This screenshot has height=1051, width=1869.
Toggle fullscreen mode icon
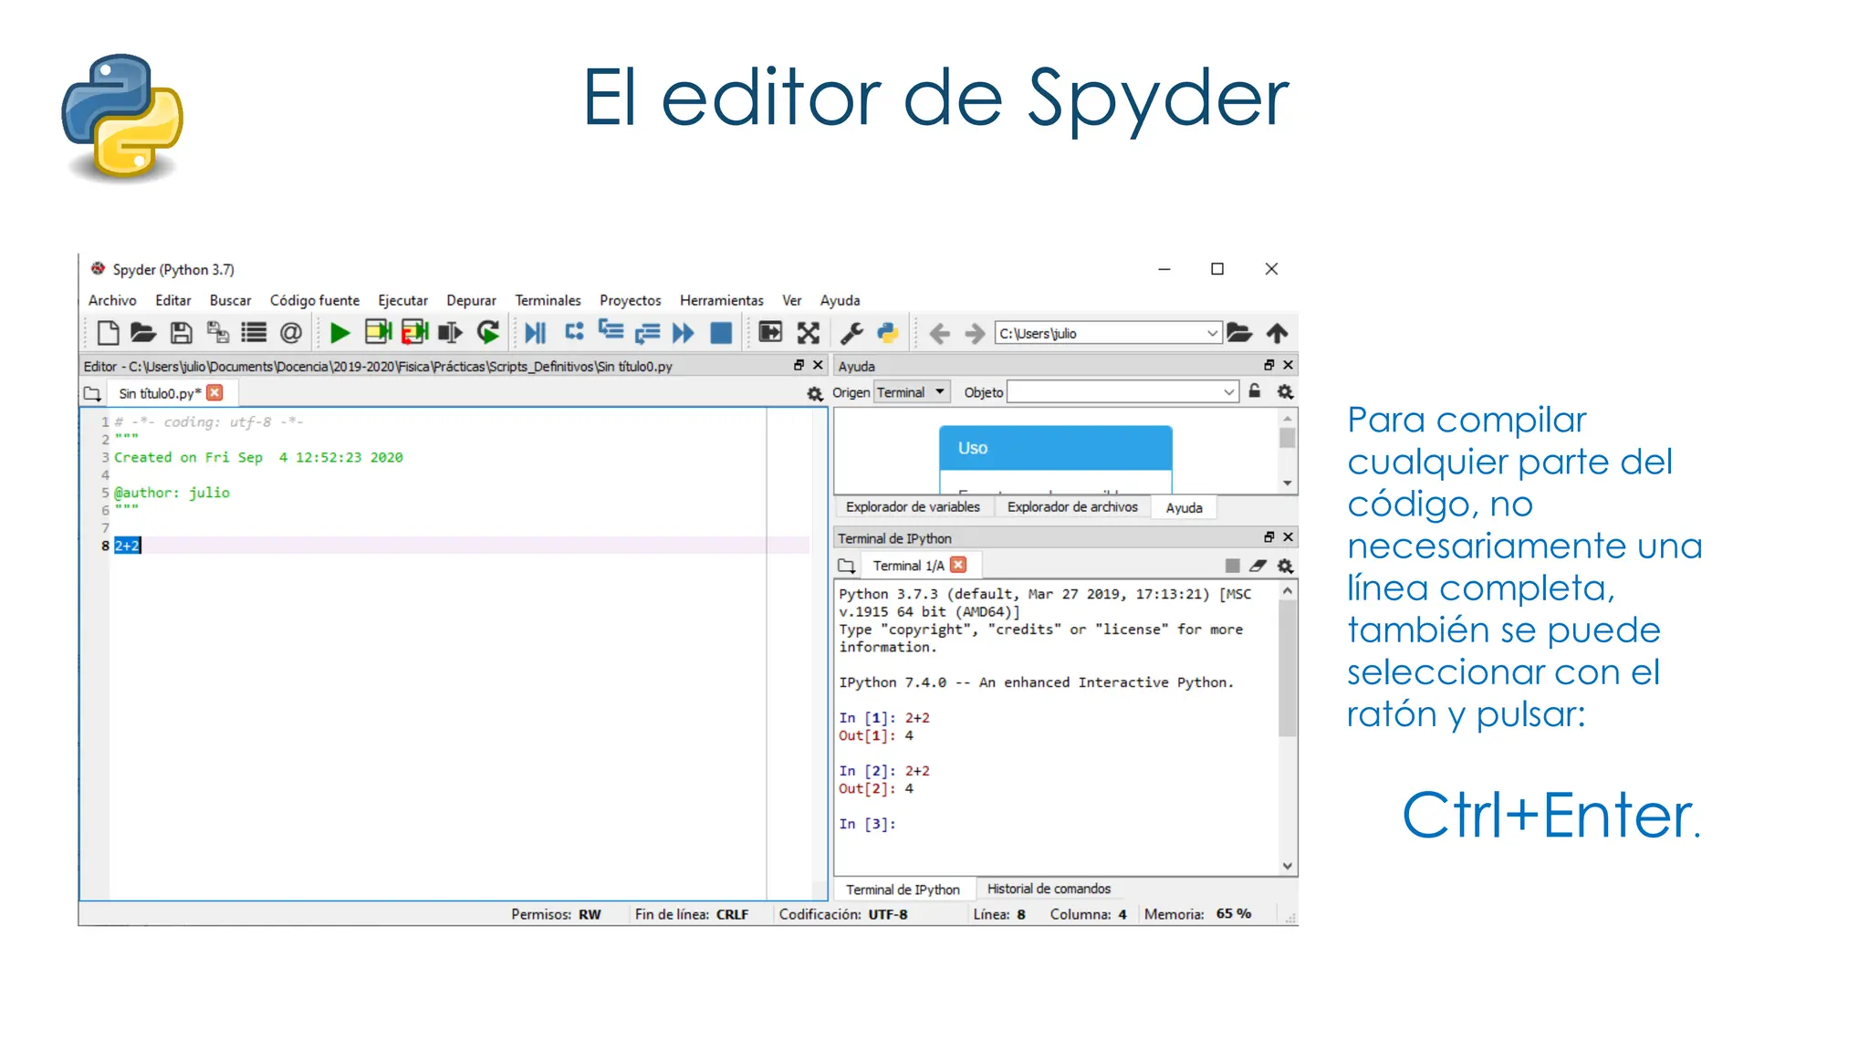(x=809, y=333)
